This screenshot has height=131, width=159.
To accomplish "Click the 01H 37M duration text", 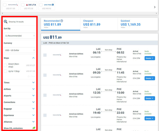I will click(136, 58).
